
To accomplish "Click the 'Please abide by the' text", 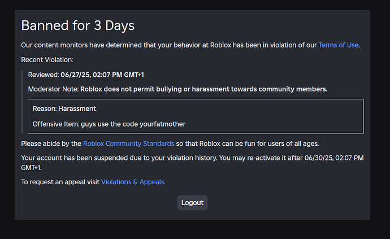I will pyautogui.click(x=51, y=144).
